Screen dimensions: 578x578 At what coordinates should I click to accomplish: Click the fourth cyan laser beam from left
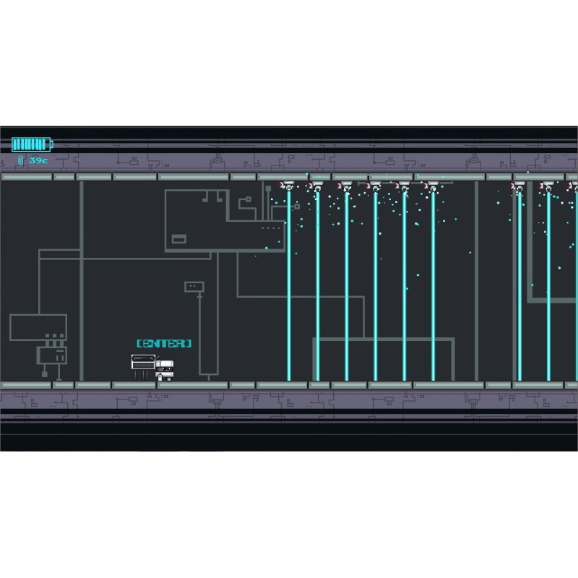coord(375,289)
